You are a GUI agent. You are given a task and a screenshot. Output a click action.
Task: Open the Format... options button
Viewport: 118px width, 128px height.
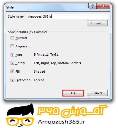click(97, 23)
